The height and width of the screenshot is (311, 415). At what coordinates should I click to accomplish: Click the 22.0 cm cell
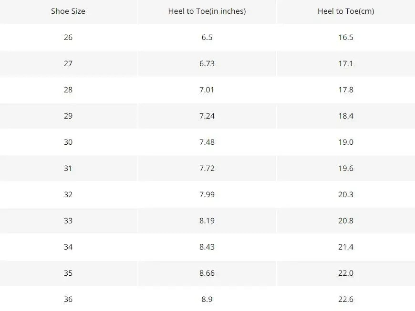(346, 273)
